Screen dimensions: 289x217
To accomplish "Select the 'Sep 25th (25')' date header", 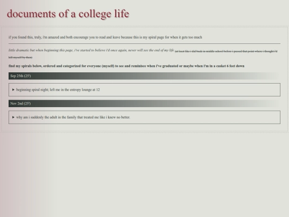I will pyautogui.click(x=144, y=76).
